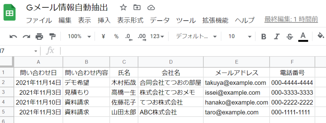Select row 4 header
This screenshot has width=326, height=123.
(7, 102)
